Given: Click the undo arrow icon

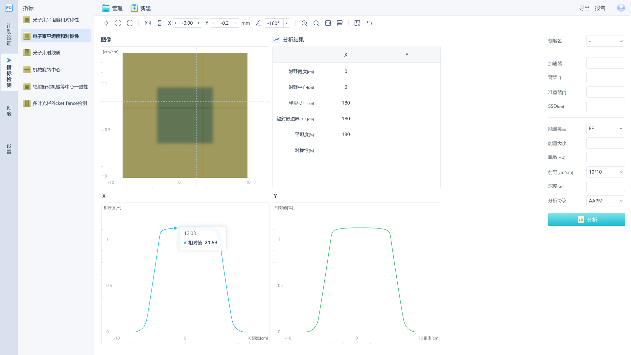Looking at the screenshot, I should click(369, 23).
